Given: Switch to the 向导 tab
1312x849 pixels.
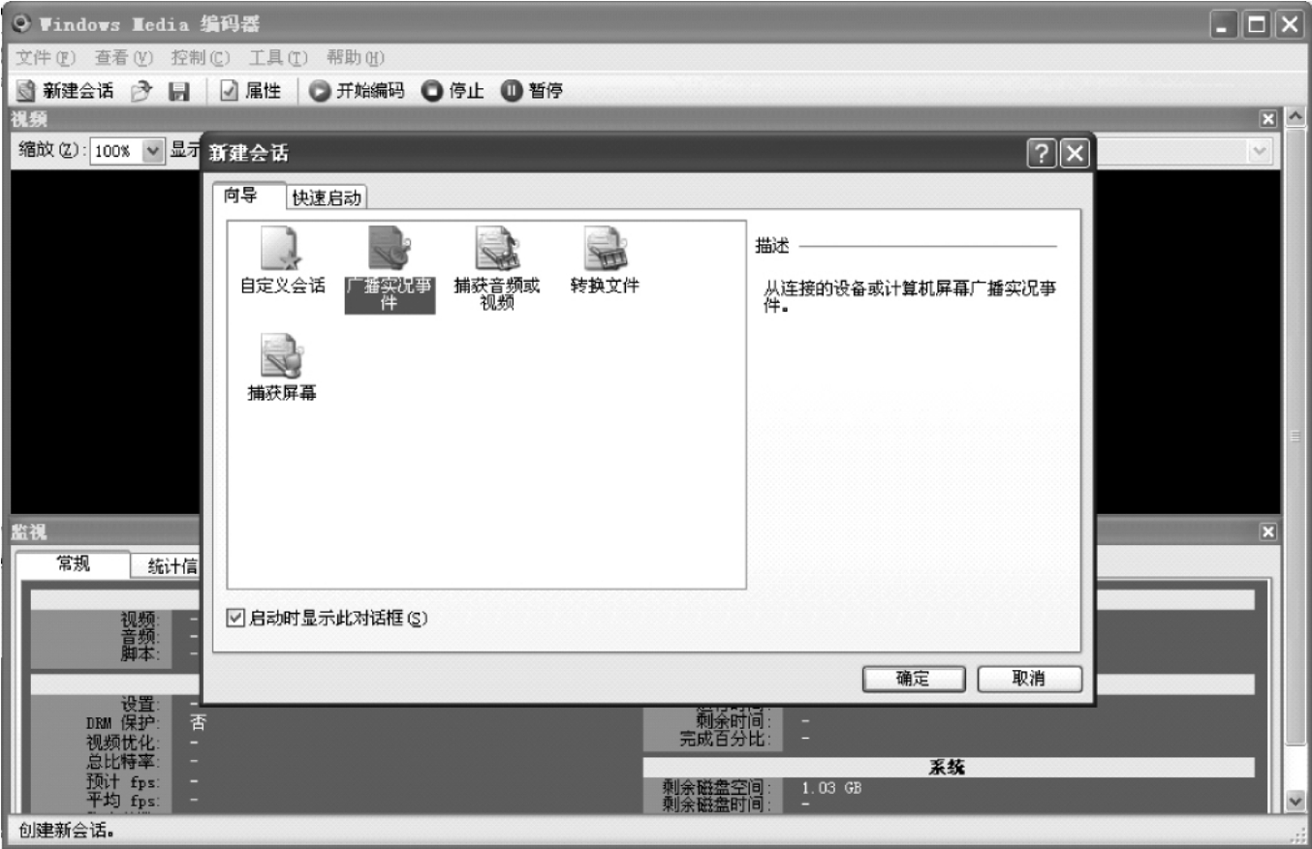Looking at the screenshot, I should click(248, 195).
